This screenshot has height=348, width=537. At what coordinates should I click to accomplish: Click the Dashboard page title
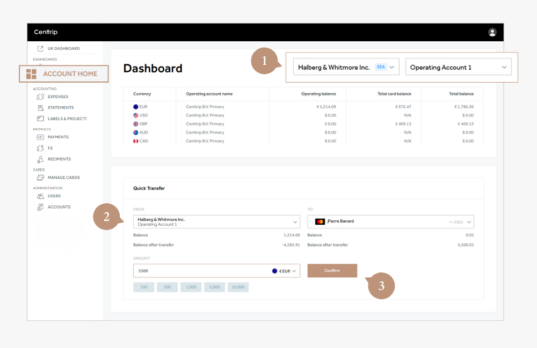153,69
